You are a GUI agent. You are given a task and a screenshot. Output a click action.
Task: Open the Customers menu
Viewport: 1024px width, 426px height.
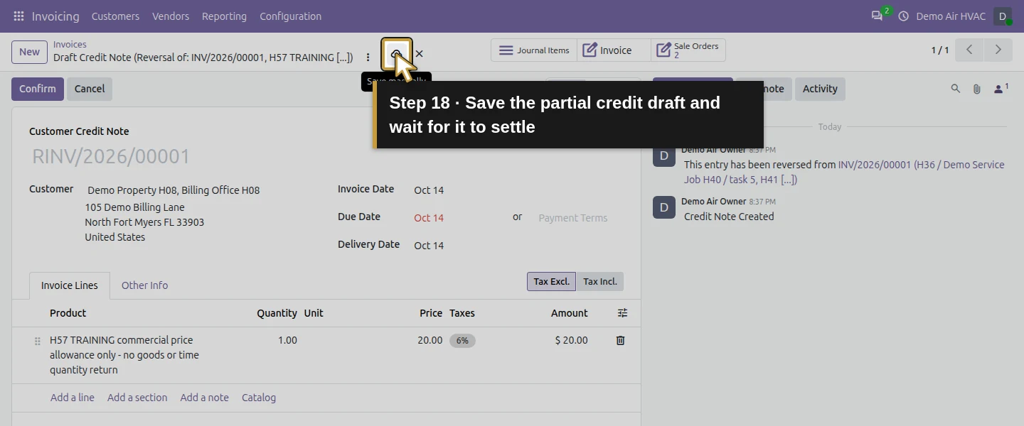[x=115, y=16]
